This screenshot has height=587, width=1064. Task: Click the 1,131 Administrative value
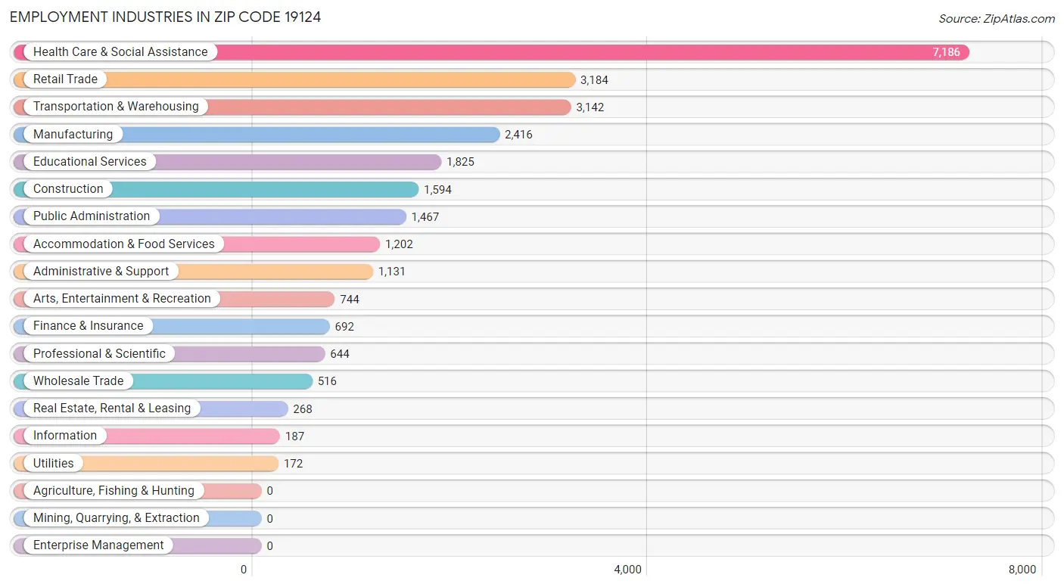pyautogui.click(x=392, y=272)
